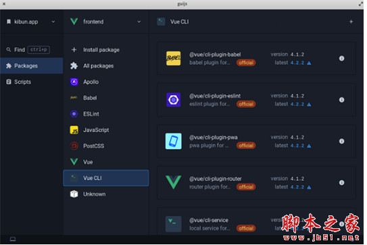367x245 pixels.
Task: Show info for @vue/cli-plugin-pwa
Action: tap(342, 141)
